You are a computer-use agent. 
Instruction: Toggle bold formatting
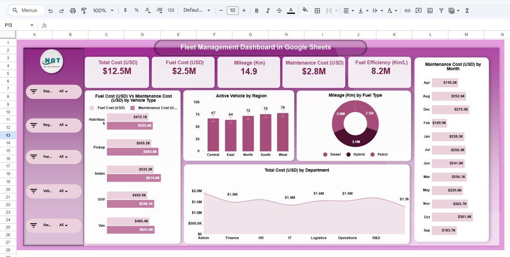257,10
